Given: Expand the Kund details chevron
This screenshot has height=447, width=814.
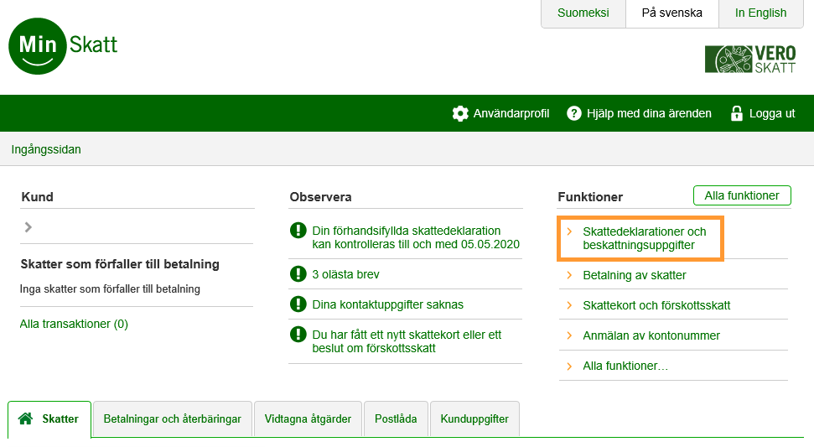Looking at the screenshot, I should [x=29, y=226].
